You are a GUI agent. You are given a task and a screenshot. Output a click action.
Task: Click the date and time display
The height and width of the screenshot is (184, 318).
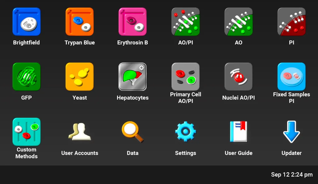point(291,174)
